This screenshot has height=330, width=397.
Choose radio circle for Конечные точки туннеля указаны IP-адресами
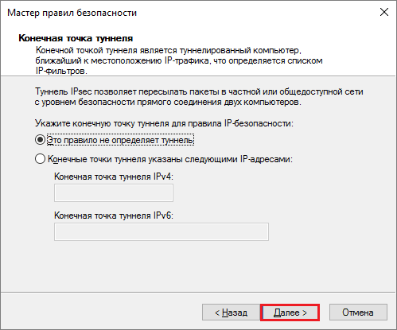click(40, 159)
